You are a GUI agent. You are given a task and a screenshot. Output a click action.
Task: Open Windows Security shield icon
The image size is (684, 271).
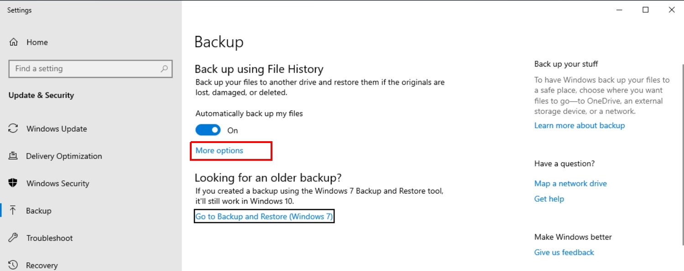coord(13,183)
